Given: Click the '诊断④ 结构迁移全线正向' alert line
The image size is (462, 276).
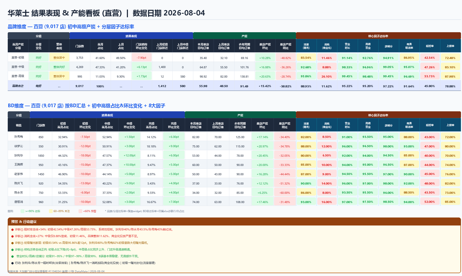Looking at the screenshot, I should coord(72,249).
